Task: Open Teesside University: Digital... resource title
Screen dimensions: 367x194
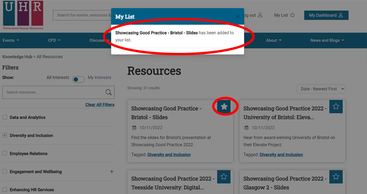Action: tap(173, 183)
